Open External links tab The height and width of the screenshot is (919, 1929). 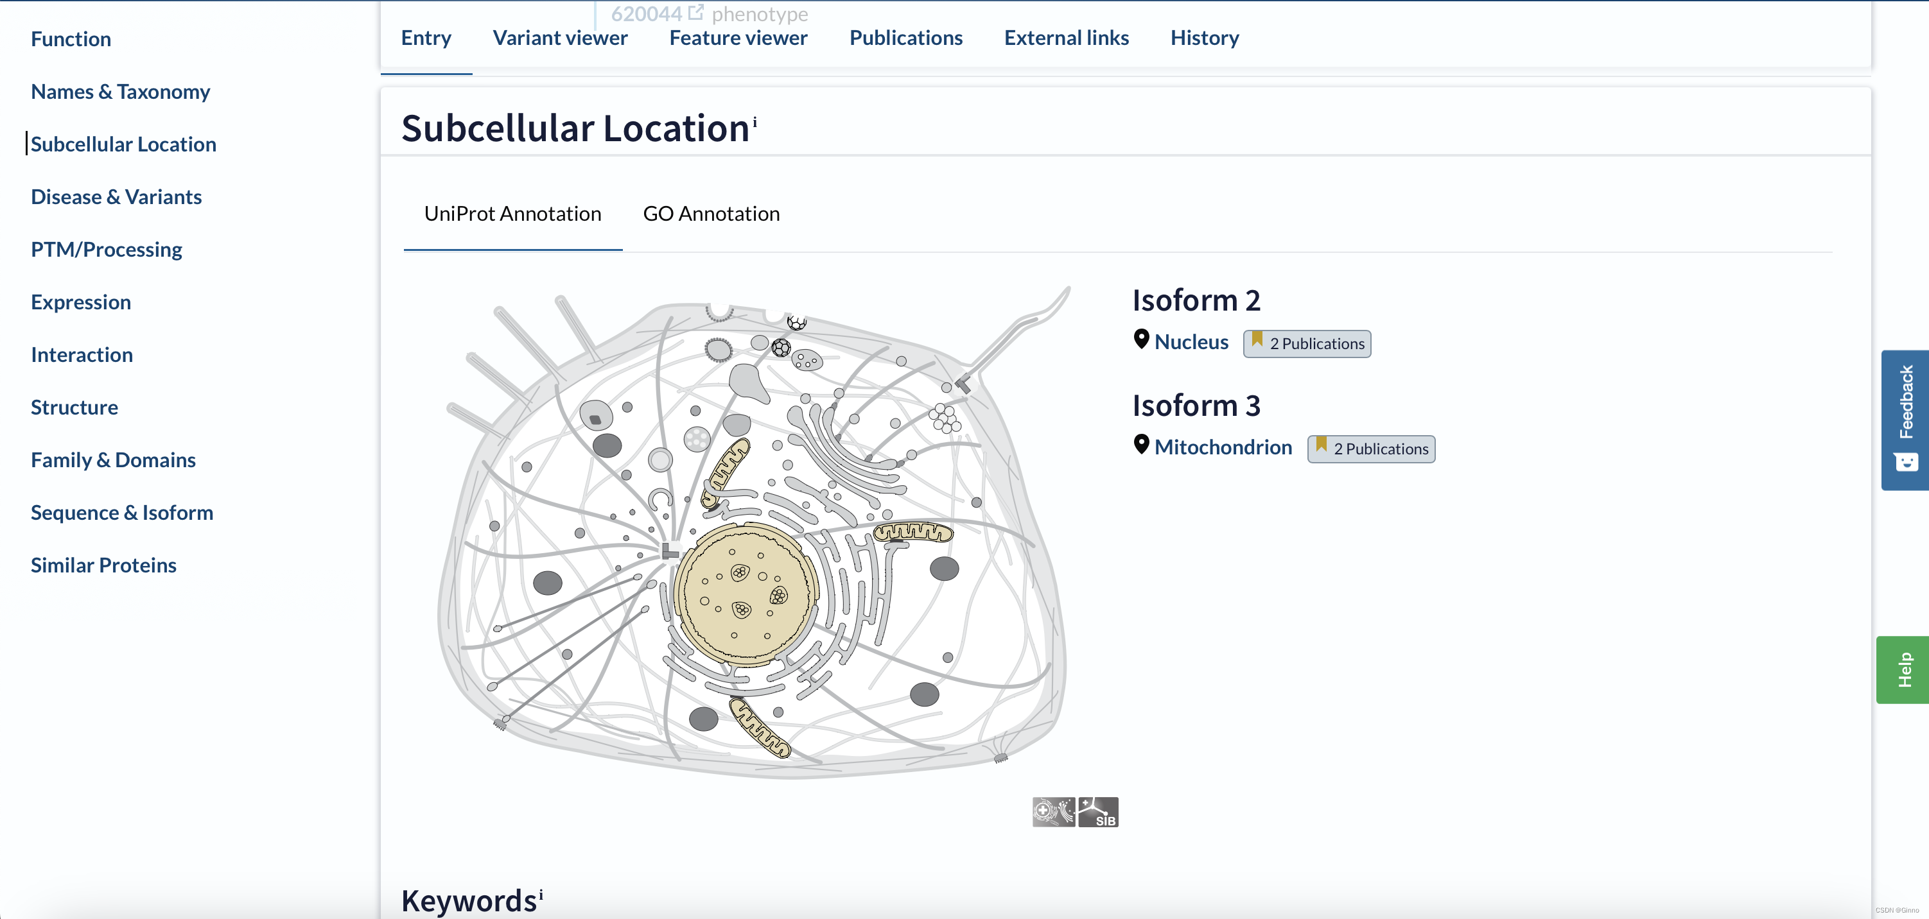click(1067, 37)
